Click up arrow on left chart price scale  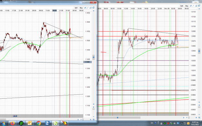point(93,11)
